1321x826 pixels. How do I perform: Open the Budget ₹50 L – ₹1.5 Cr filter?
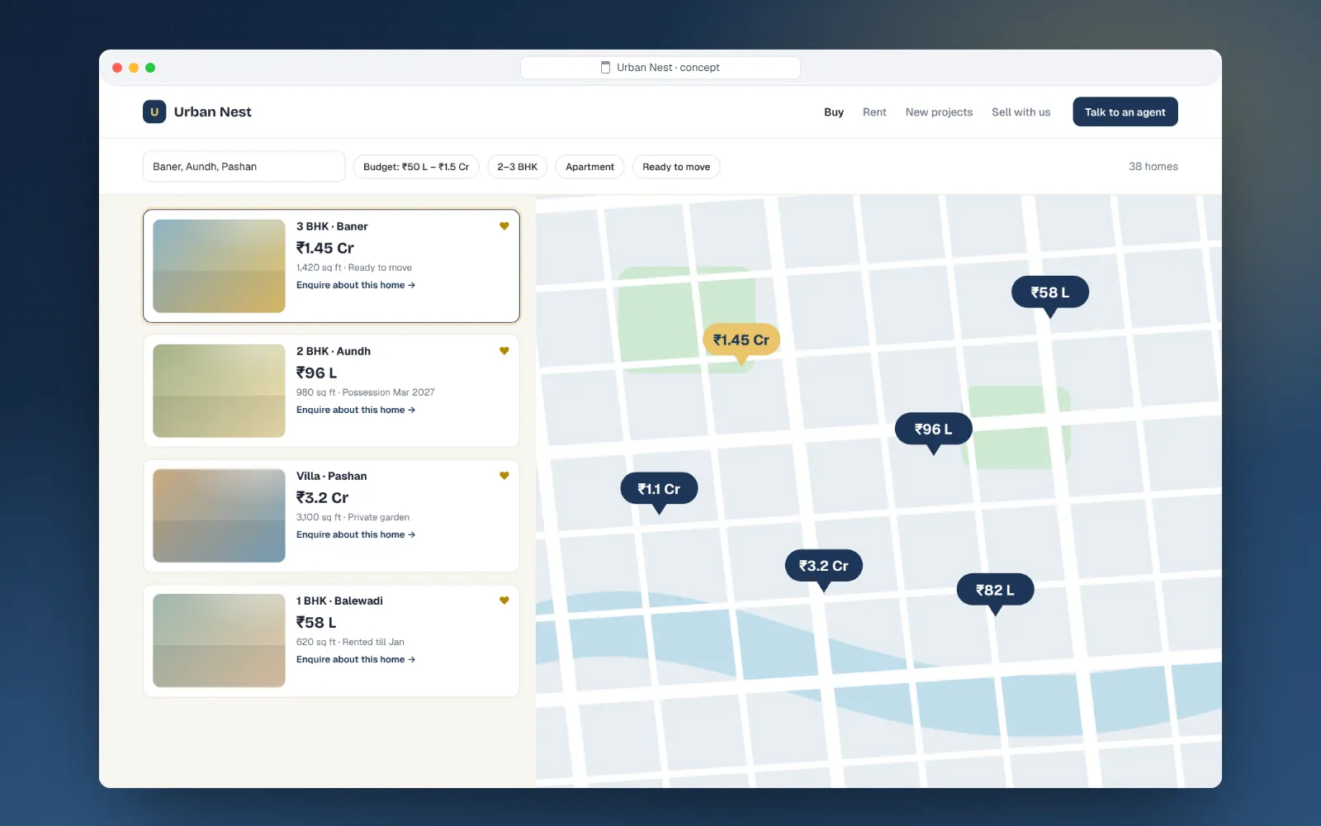point(416,167)
